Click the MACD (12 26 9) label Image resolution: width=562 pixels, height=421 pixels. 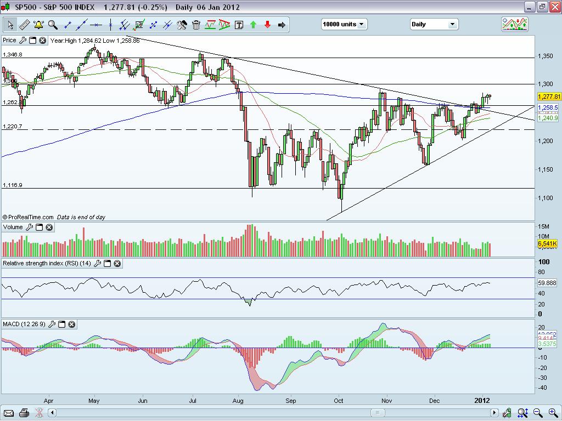coord(24,324)
